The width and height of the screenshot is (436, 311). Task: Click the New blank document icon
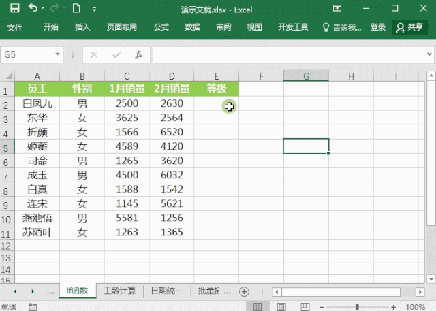(x=76, y=9)
